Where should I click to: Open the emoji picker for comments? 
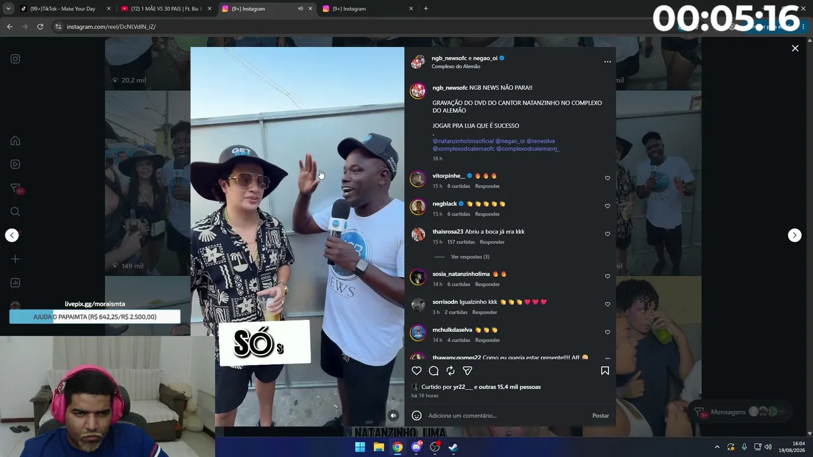click(x=417, y=416)
